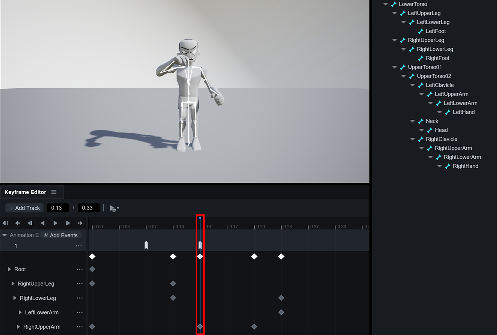The width and height of the screenshot is (497, 335).
Task: Open the playback settings dropdown
Action: pos(114,208)
